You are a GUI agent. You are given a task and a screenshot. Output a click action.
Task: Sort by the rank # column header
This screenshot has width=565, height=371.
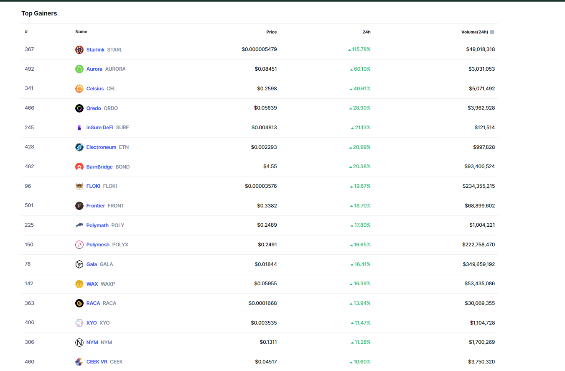click(26, 32)
